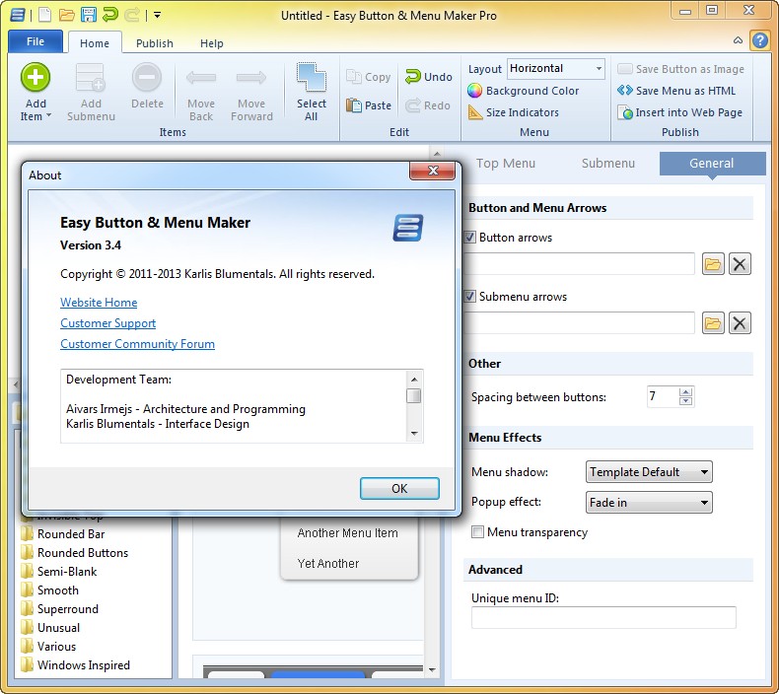Screen dimensions: 779x694
Task: Click the Open folder icon in quick access
Action: click(x=67, y=15)
